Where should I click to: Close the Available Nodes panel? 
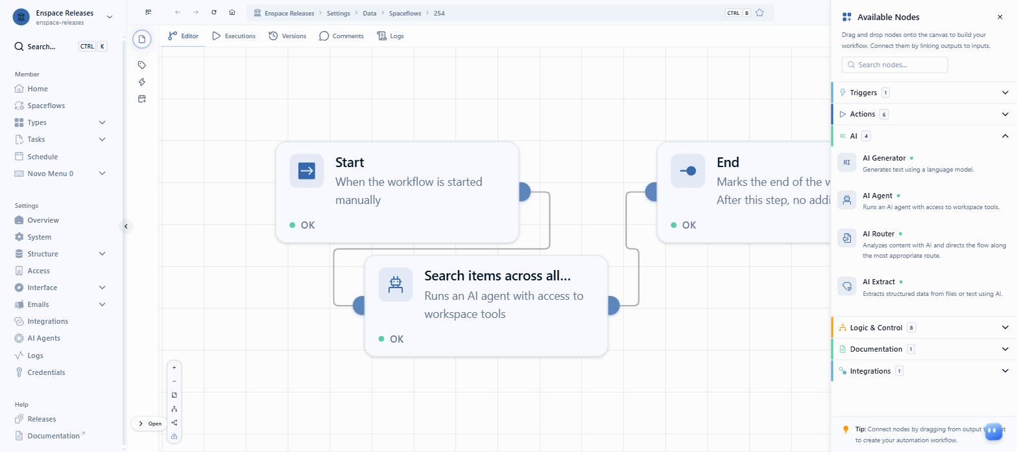tap(999, 17)
